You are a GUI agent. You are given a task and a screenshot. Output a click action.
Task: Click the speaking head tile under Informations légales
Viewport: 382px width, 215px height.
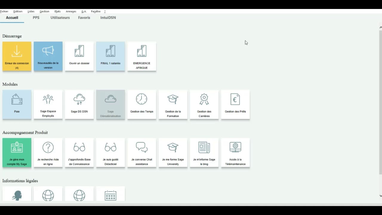coord(17,194)
